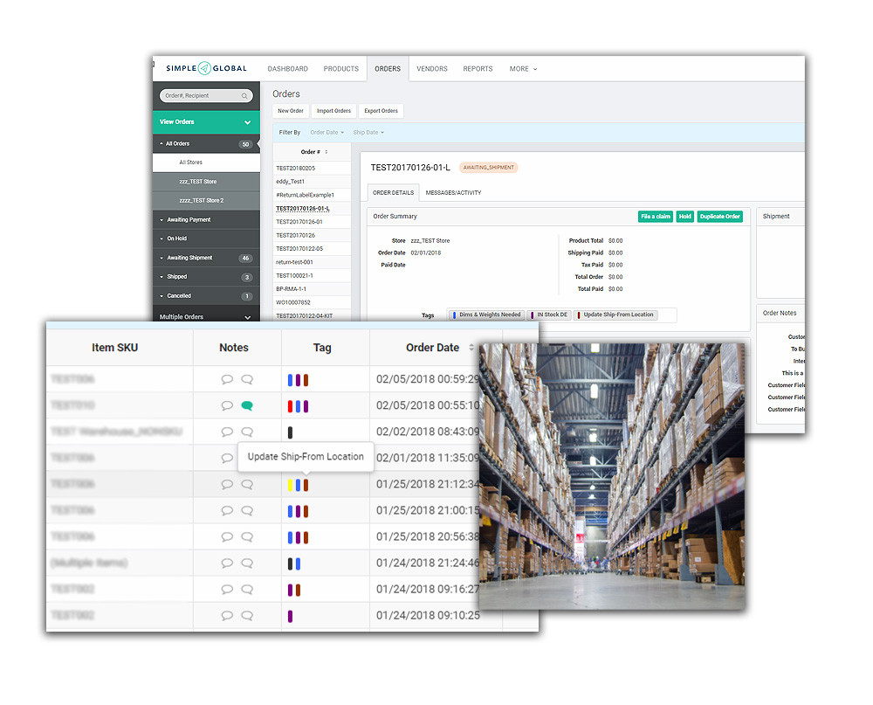Click the yellow tag marker in the 01/25/2018 21:12 row
The width and height of the screenshot is (873, 705).
coord(290,485)
